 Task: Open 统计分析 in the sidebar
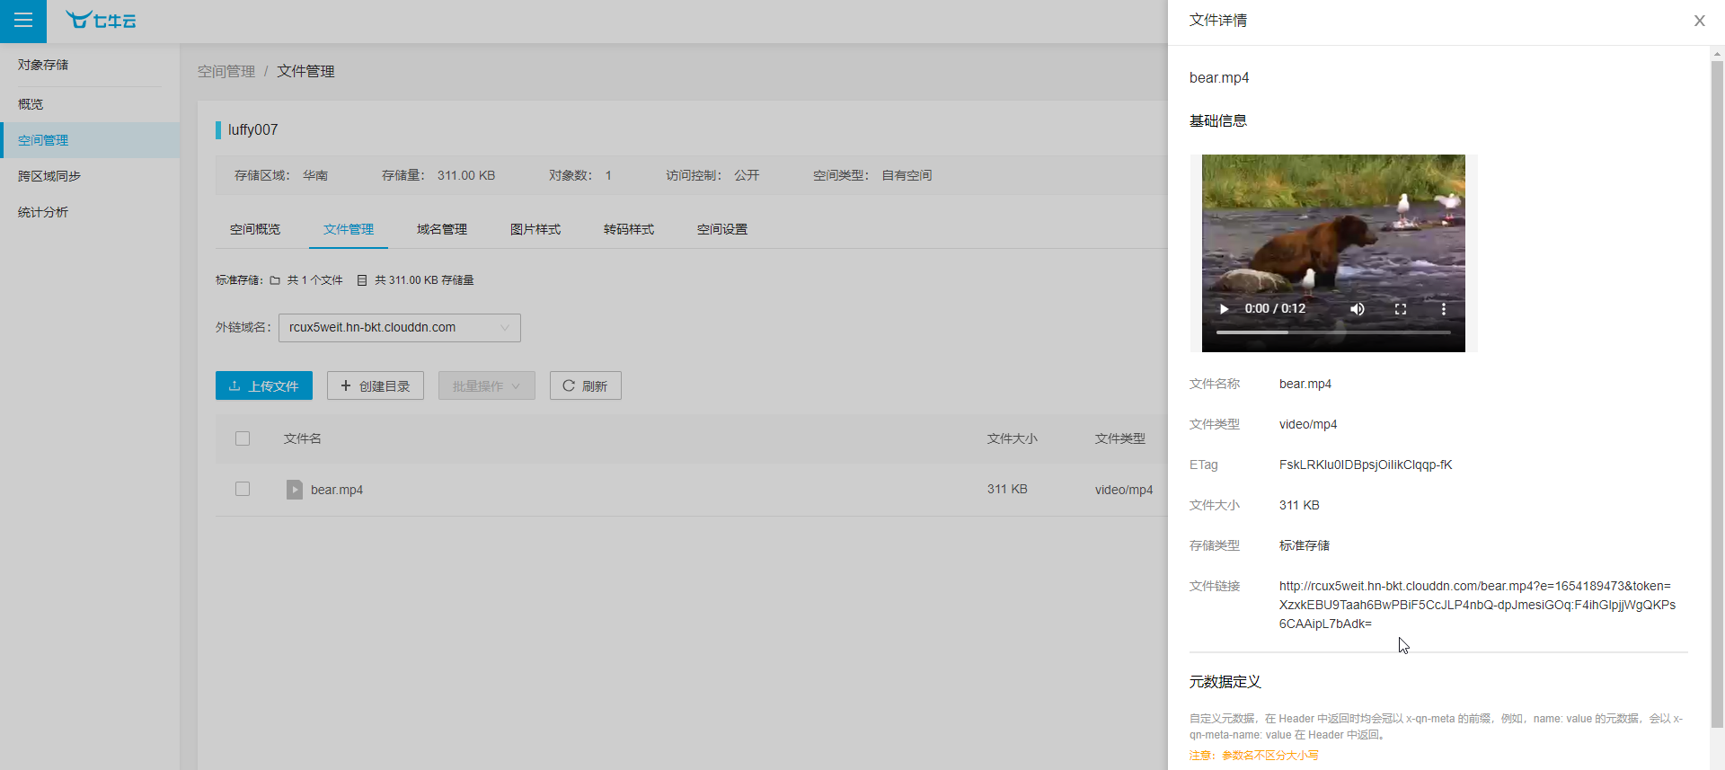[90, 212]
